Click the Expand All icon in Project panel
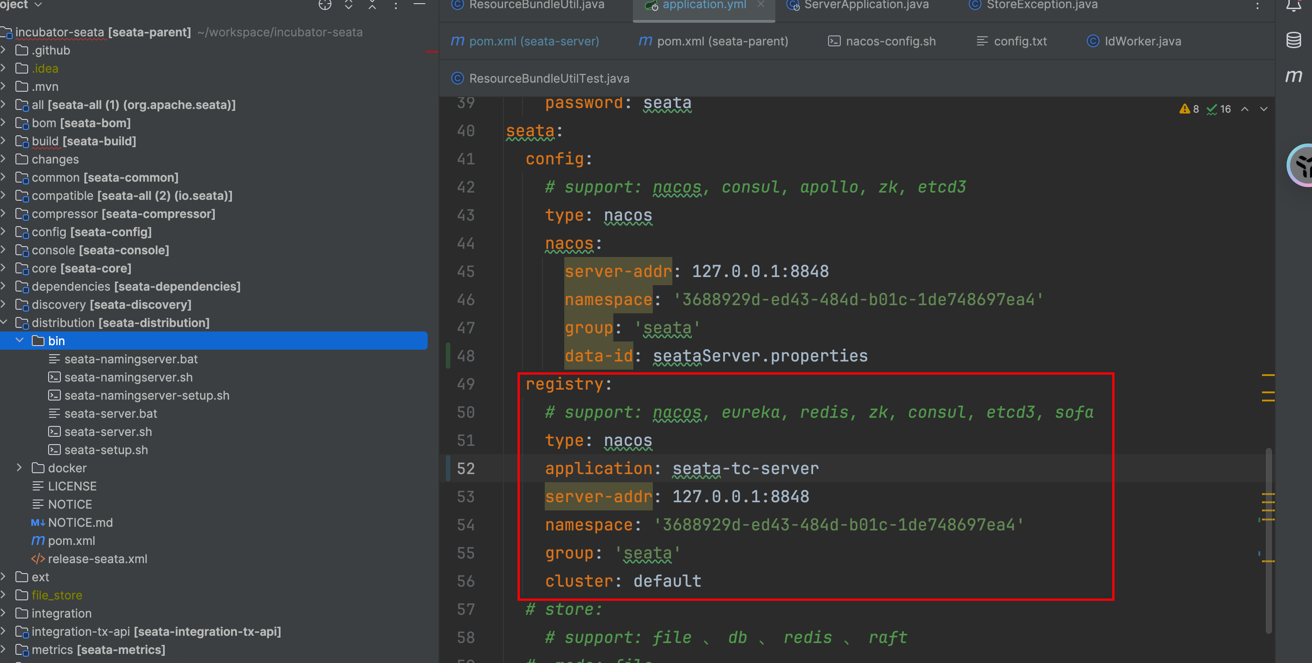Viewport: 1312px width, 663px height. point(349,5)
